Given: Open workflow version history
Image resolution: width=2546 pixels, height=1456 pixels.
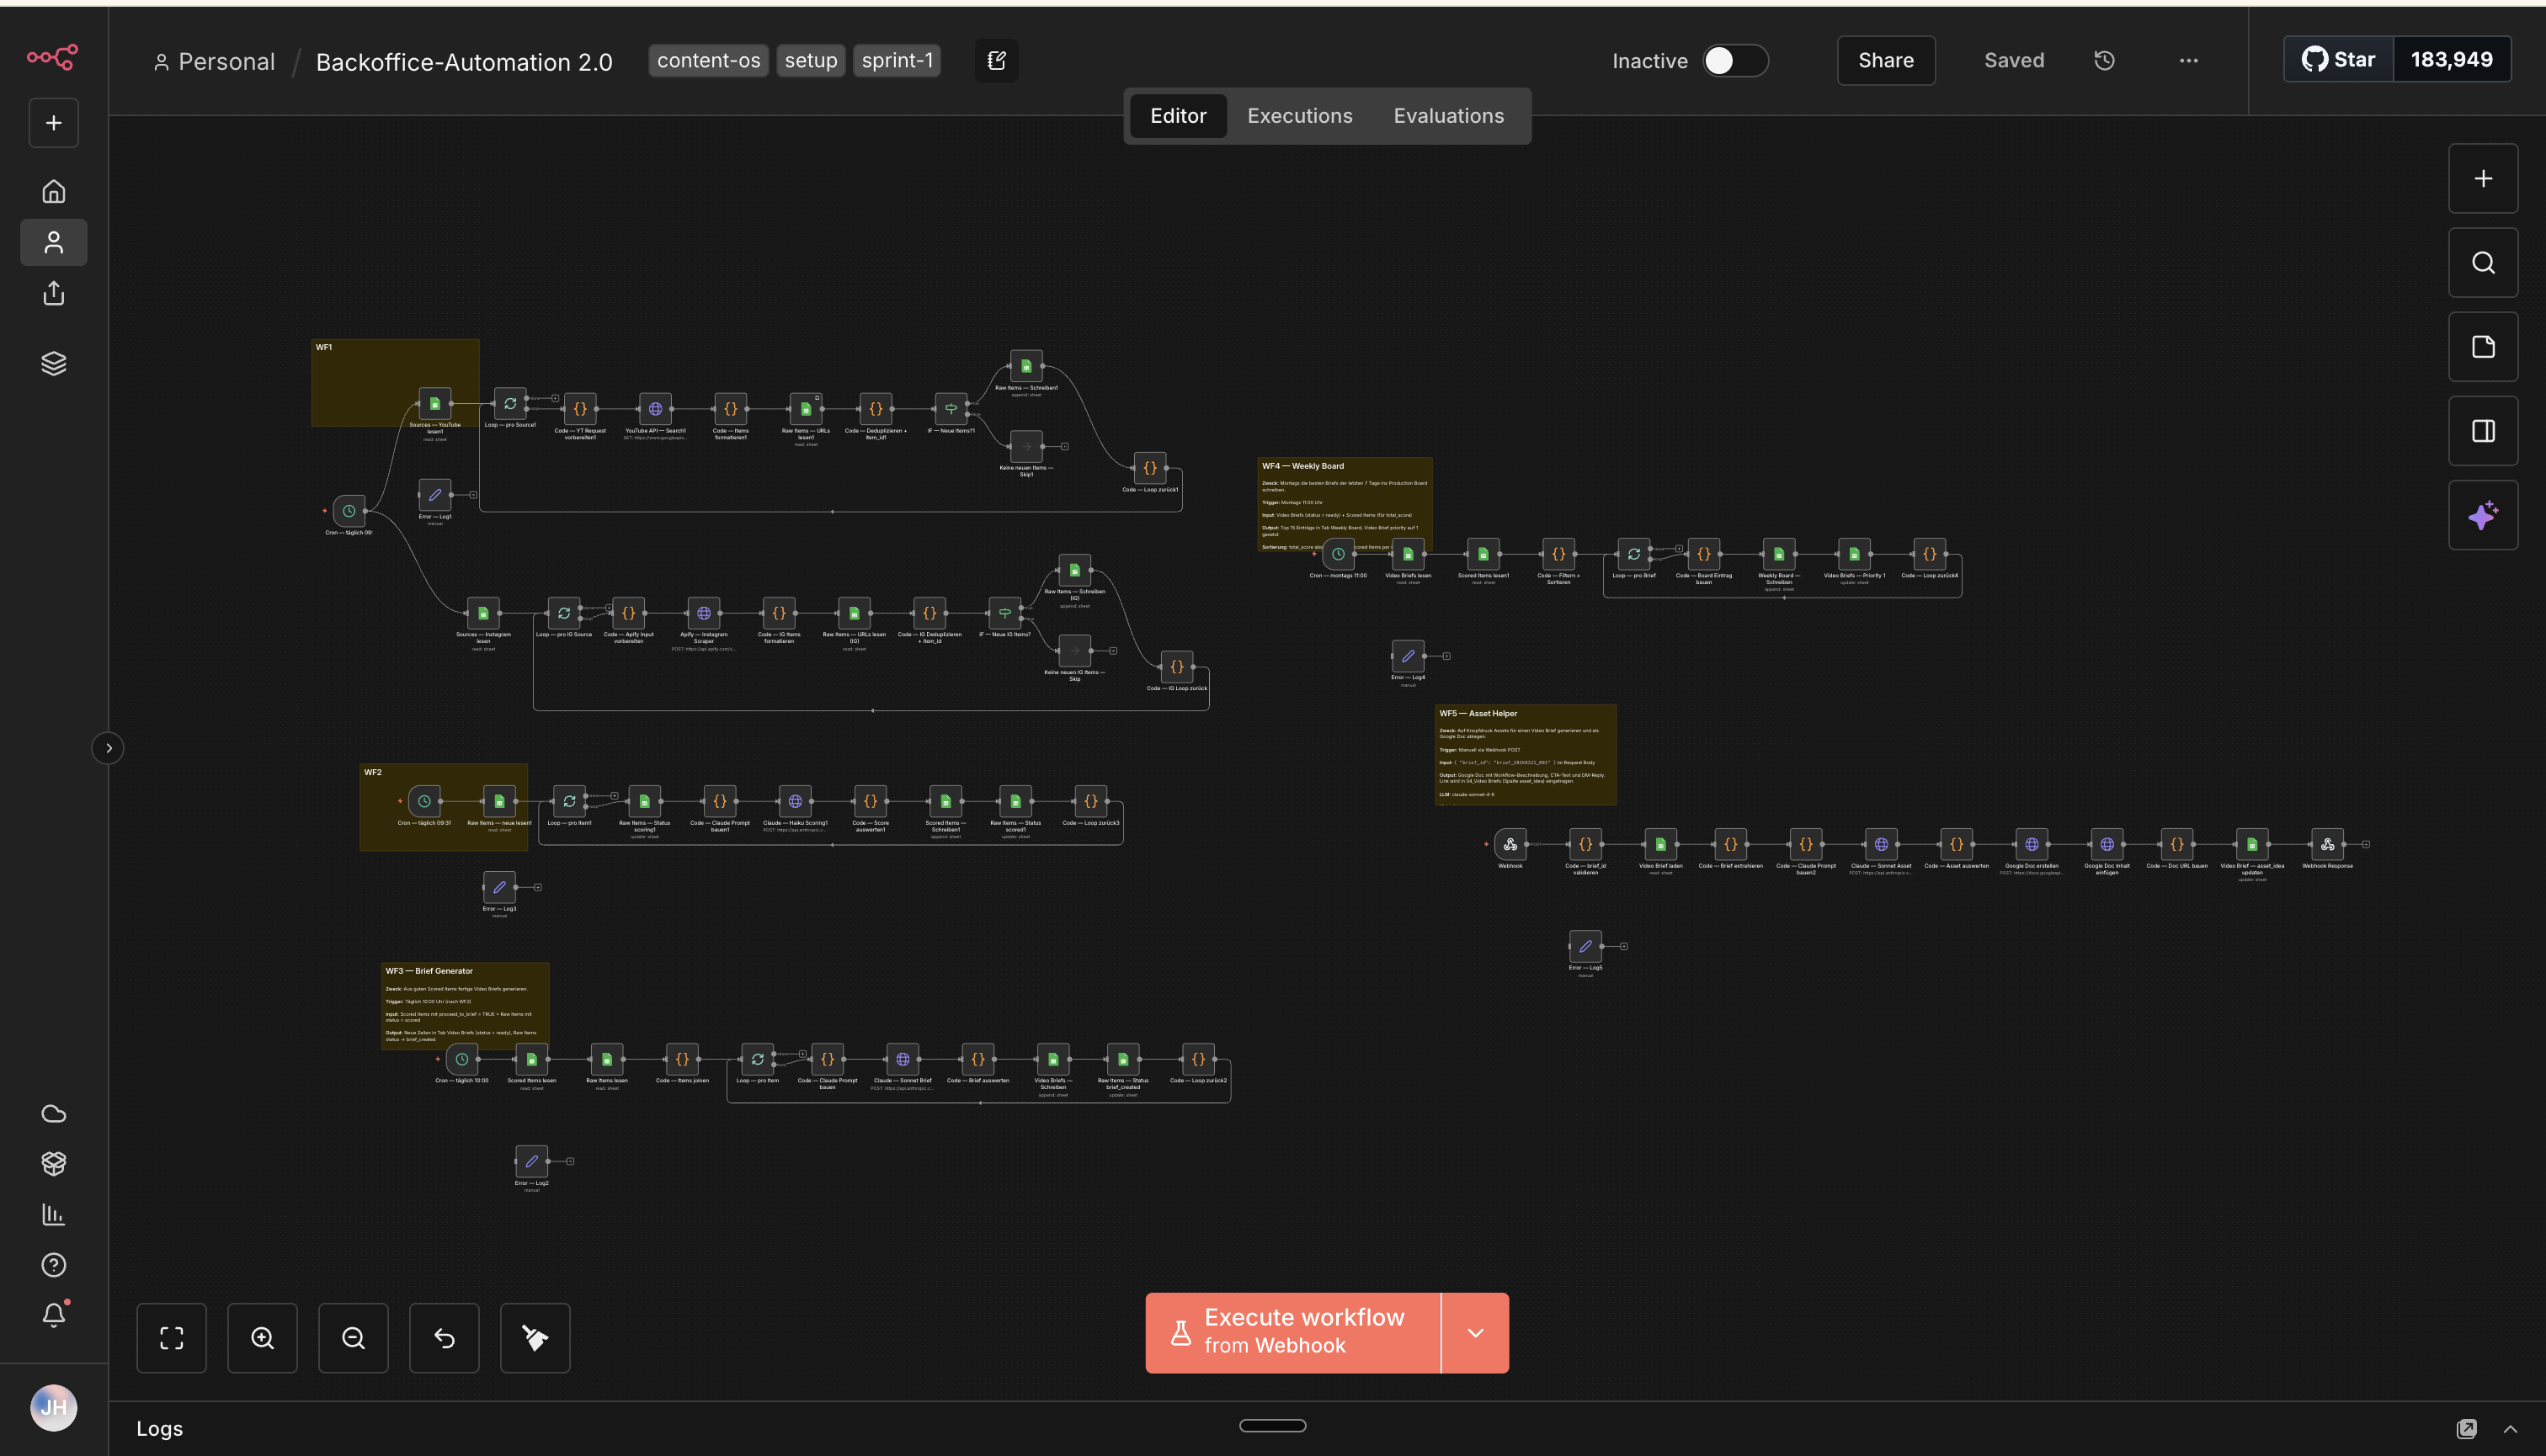Looking at the screenshot, I should (2104, 60).
